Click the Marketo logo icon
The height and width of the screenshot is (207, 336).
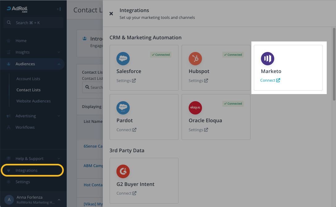click(267, 58)
